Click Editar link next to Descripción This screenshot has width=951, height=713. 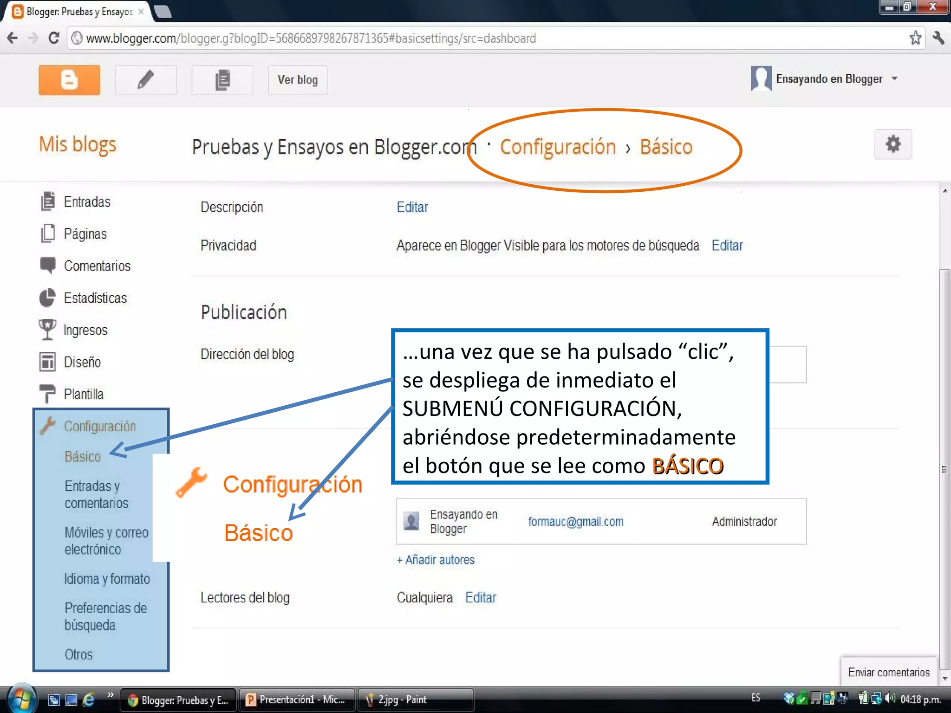[x=412, y=207]
